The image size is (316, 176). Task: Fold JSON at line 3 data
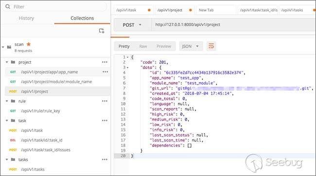coord(127,68)
